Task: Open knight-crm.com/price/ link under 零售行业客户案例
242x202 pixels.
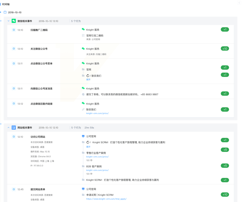Action: [97, 157]
